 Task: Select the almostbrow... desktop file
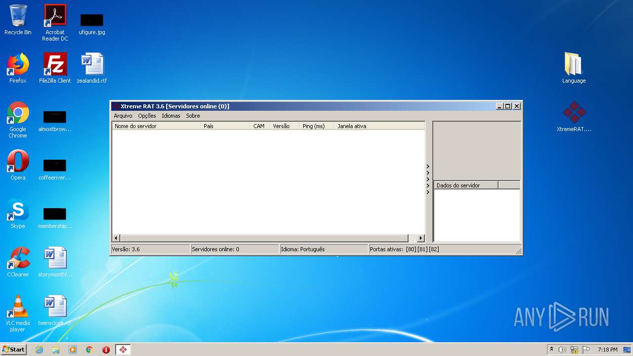(x=55, y=121)
